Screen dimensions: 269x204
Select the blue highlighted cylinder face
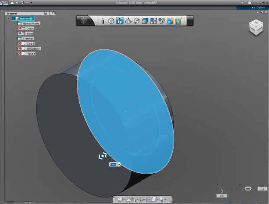tap(125, 111)
